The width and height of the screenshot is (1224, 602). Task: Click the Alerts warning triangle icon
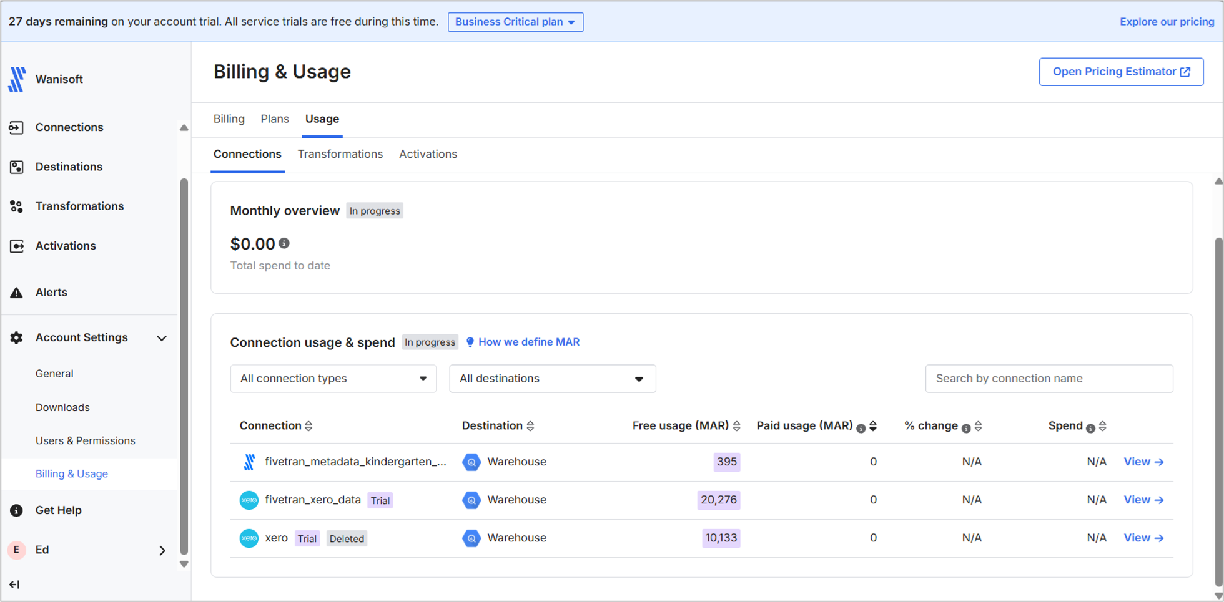16,293
